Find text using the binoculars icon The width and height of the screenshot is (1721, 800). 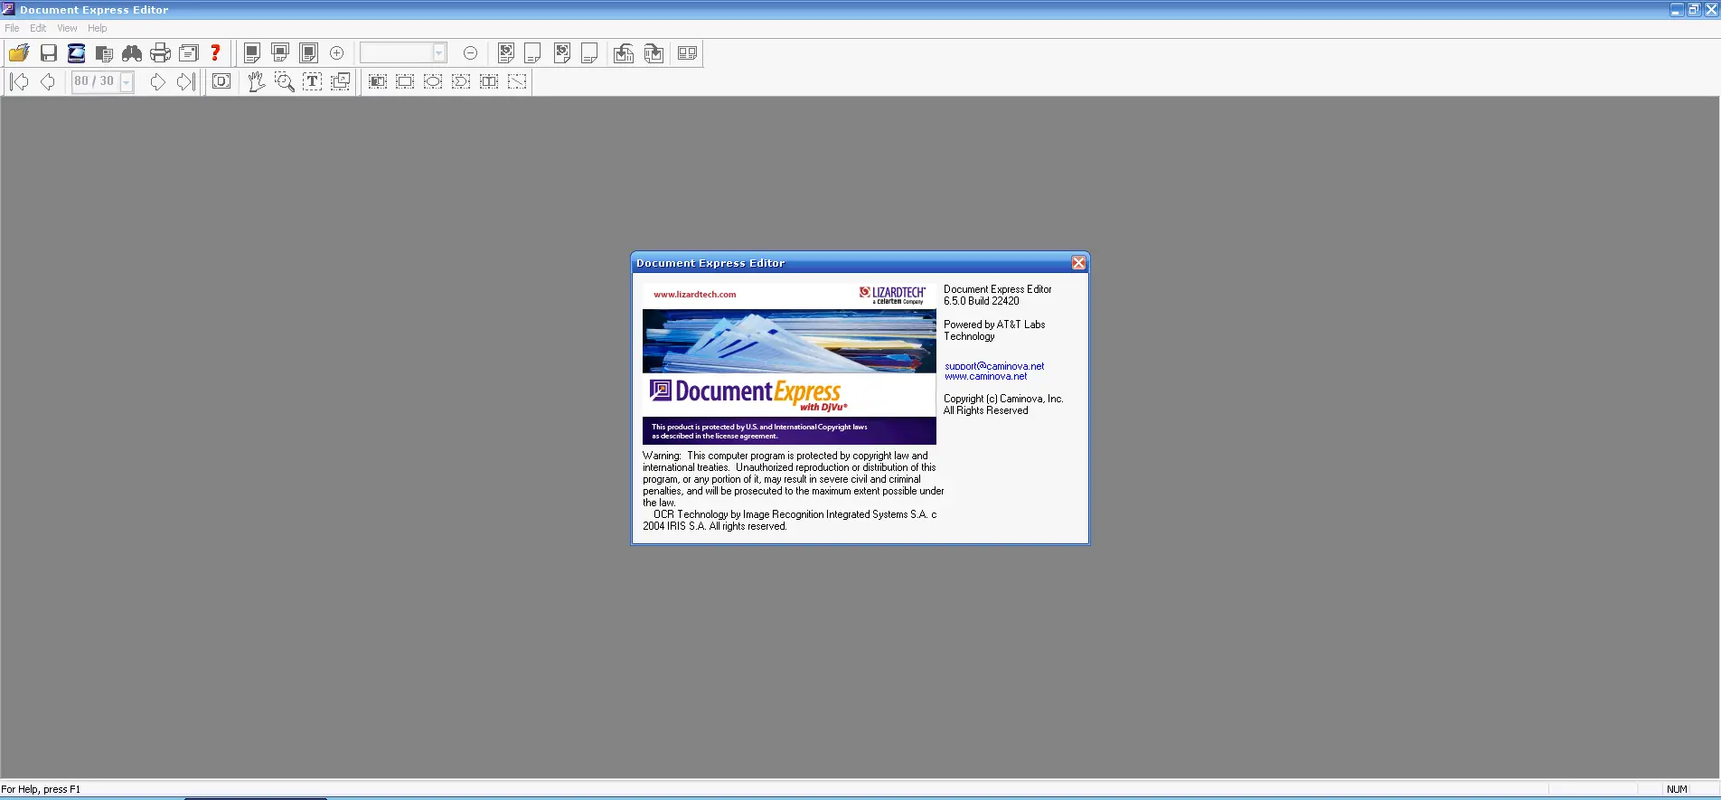(x=132, y=53)
